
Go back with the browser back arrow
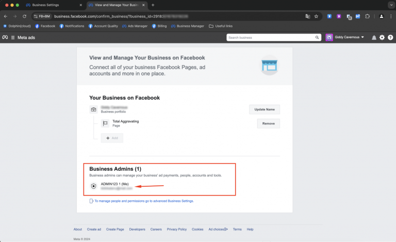click(x=6, y=16)
